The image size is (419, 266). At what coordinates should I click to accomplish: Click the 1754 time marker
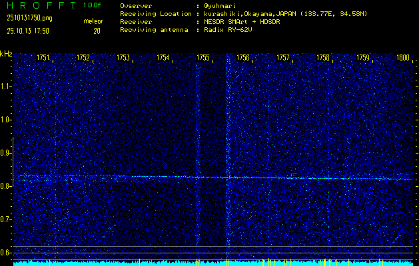tap(163, 57)
